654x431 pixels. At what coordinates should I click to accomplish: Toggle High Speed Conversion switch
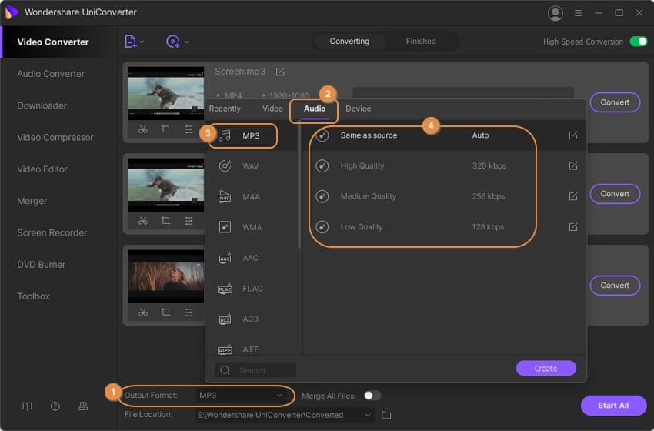coord(639,42)
